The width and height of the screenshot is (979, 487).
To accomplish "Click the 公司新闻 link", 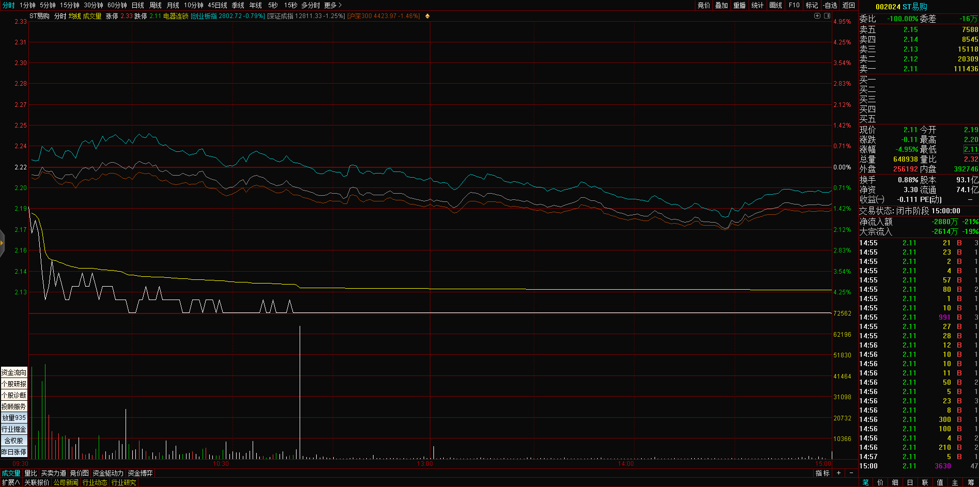I will coord(66,482).
